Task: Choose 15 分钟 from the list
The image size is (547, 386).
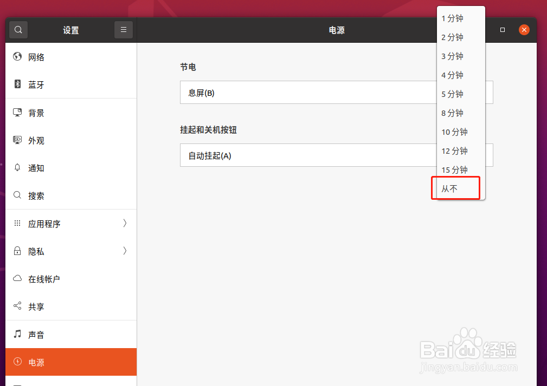Action: [x=461, y=169]
